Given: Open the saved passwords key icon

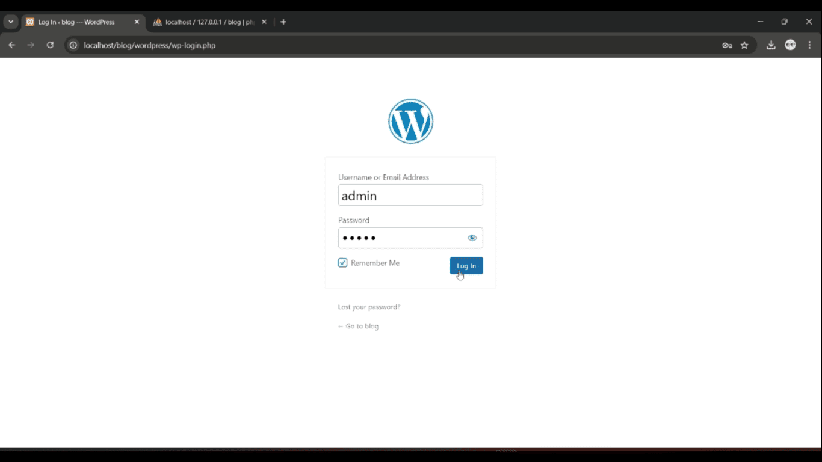Looking at the screenshot, I should (727, 45).
